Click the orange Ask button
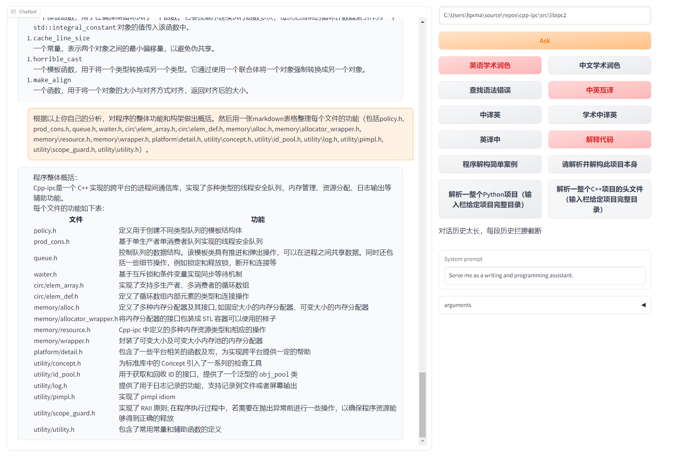Viewport: 676px width, 458px height. point(545,41)
